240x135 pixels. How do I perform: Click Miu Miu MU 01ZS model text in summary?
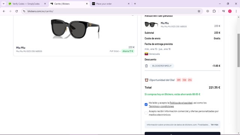174,27
